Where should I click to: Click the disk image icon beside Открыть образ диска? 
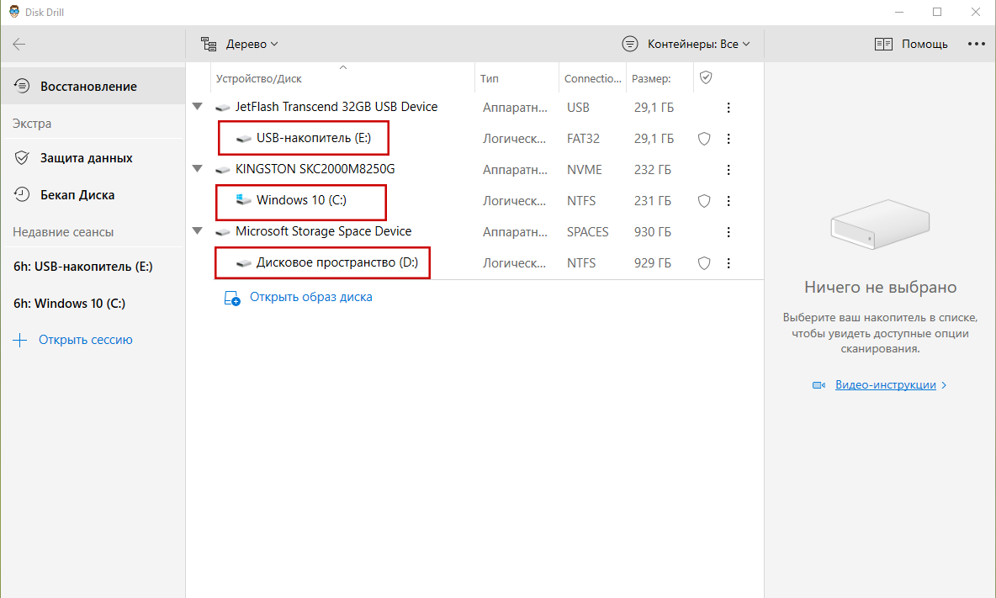click(232, 298)
